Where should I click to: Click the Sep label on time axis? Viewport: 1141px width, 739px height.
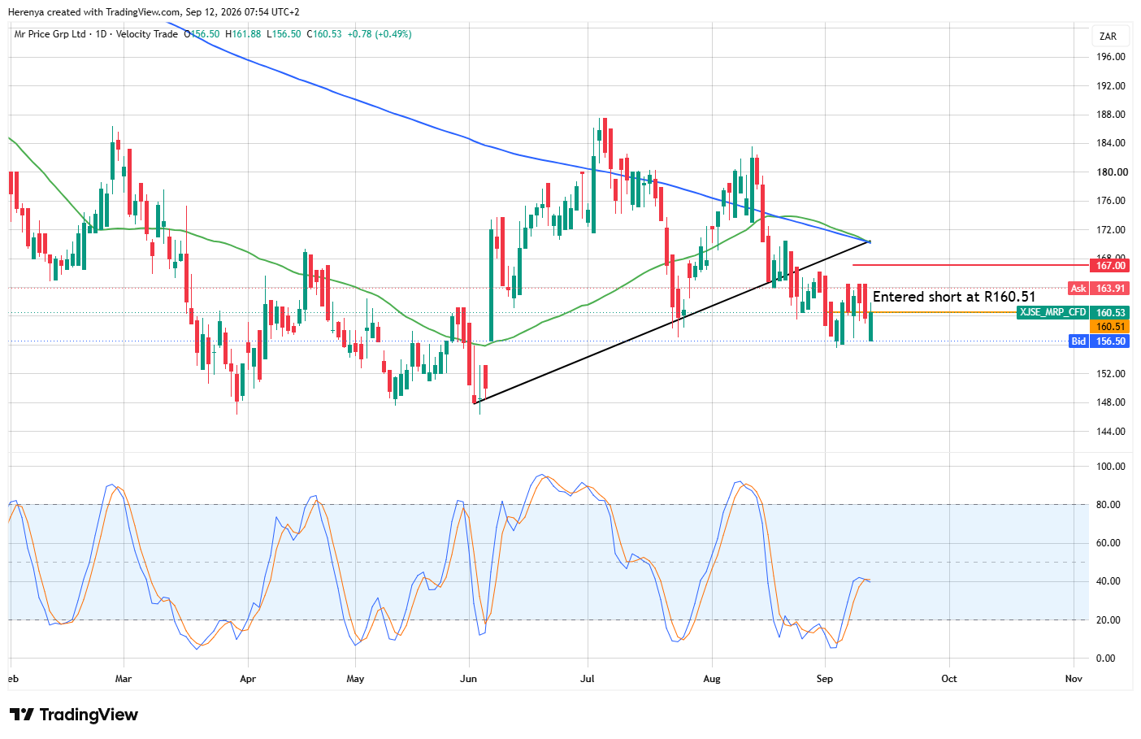(825, 679)
